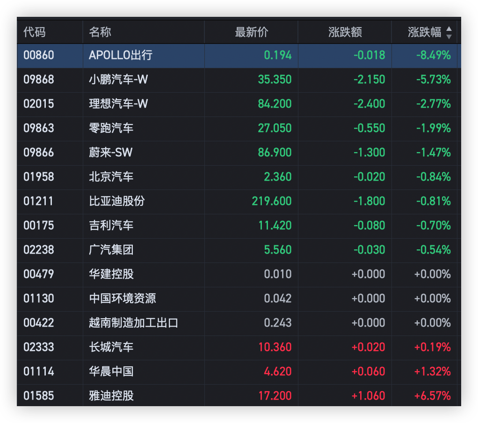Viewport: 478px width, 423px height.
Task: Click 雅迪控股 change +6.57%
Action: click(432, 396)
